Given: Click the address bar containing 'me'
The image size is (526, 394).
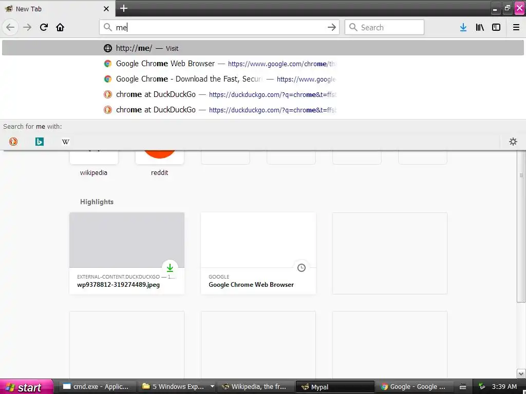Looking at the screenshot, I should click(219, 27).
